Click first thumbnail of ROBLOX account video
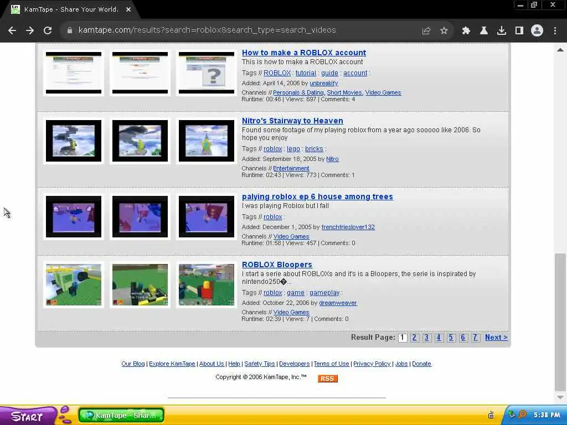The image size is (567, 425). pyautogui.click(x=74, y=72)
